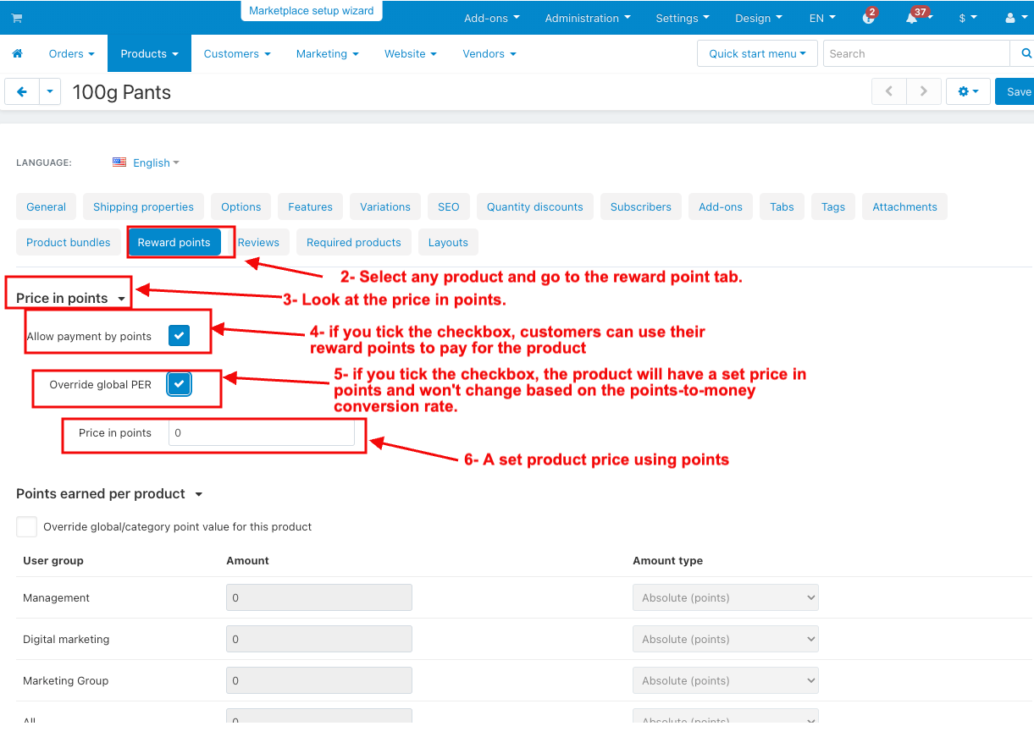This screenshot has height=737, width=1034.
Task: Open the notifications bell icon
Action: pos(912,18)
